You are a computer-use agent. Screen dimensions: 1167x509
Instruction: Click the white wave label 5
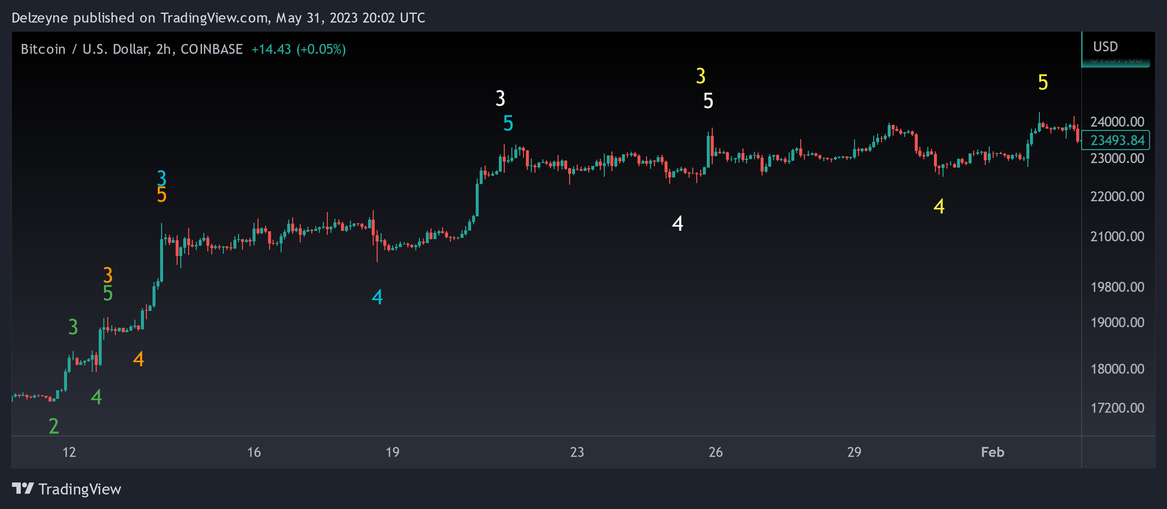[x=708, y=101]
